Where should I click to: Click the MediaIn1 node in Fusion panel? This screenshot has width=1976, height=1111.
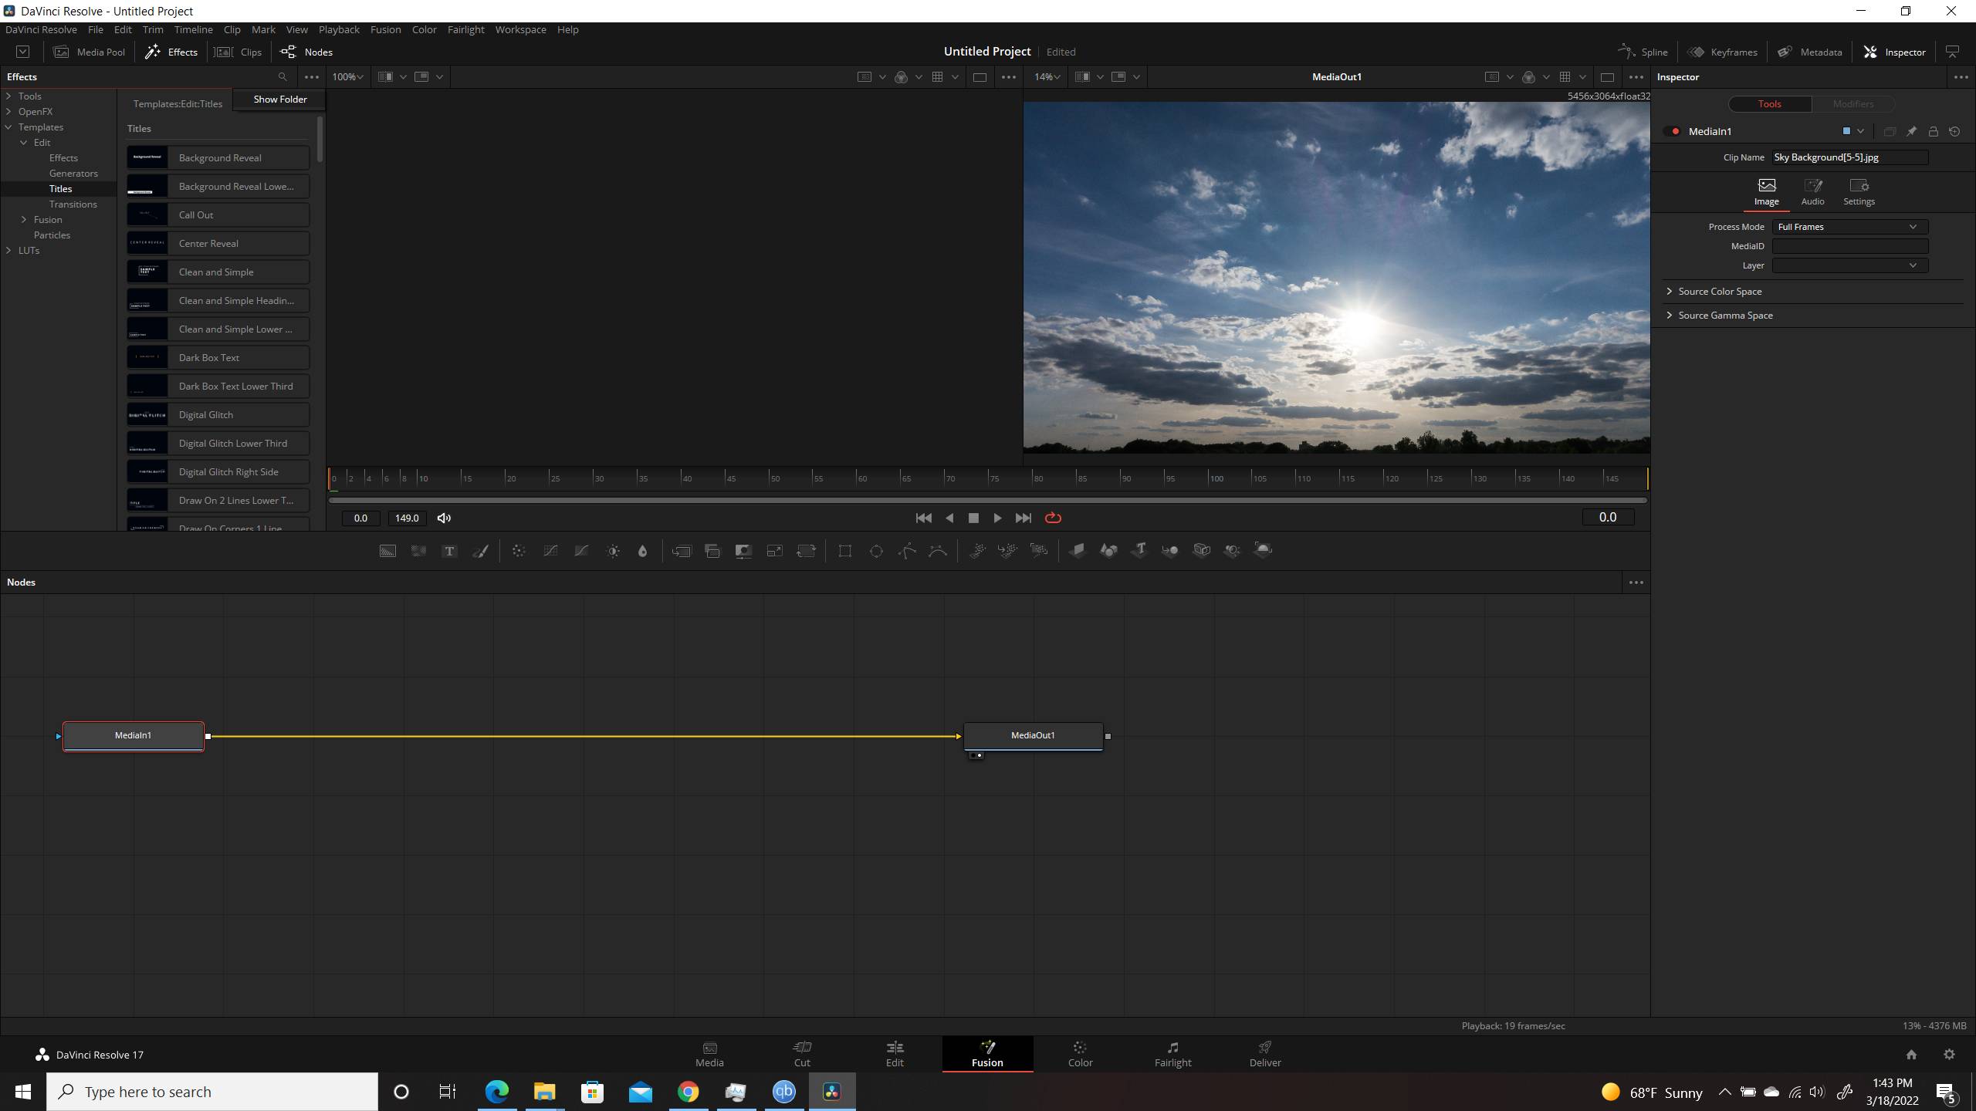132,734
